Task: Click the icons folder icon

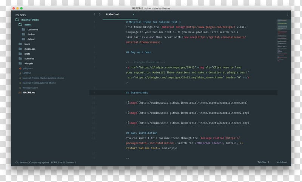Action: (x=20, y=44)
